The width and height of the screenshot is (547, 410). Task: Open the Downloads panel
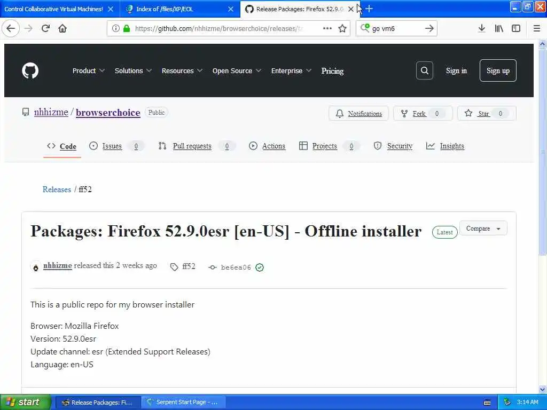coord(482,29)
